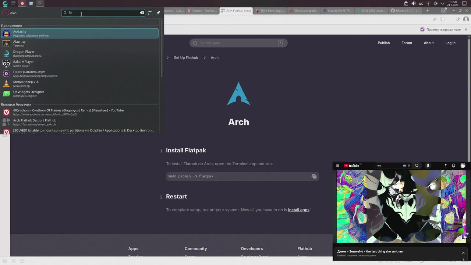
Task: Uncheck 'Проверять при запуске' checkbox
Action: [422, 29]
